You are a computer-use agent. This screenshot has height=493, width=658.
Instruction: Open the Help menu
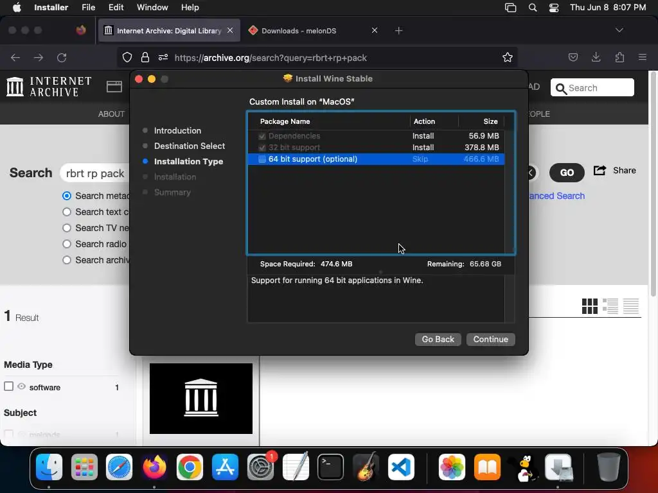[x=190, y=8]
